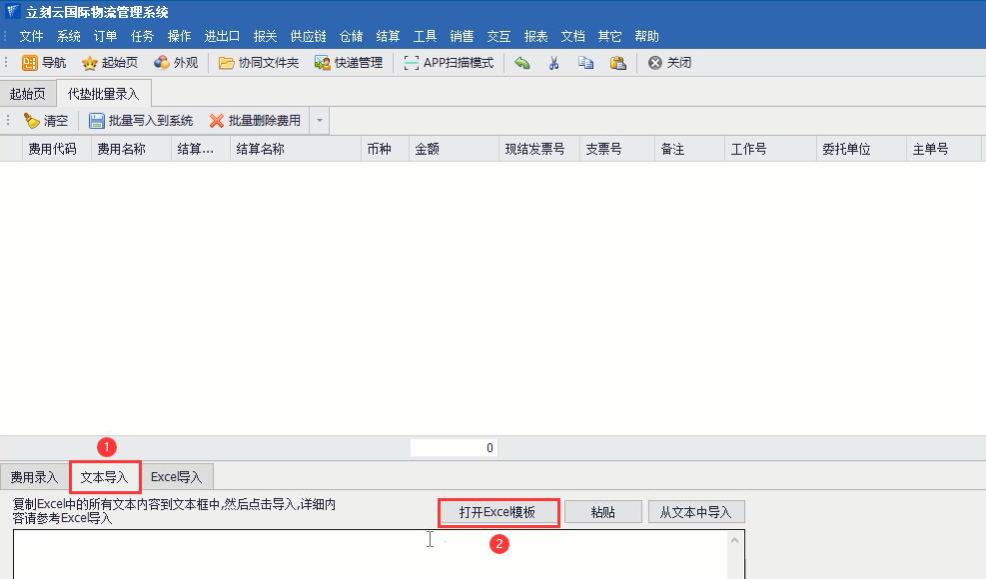Screen dimensions: 986x579
Task: Click 从文本中导入 button
Action: [696, 512]
